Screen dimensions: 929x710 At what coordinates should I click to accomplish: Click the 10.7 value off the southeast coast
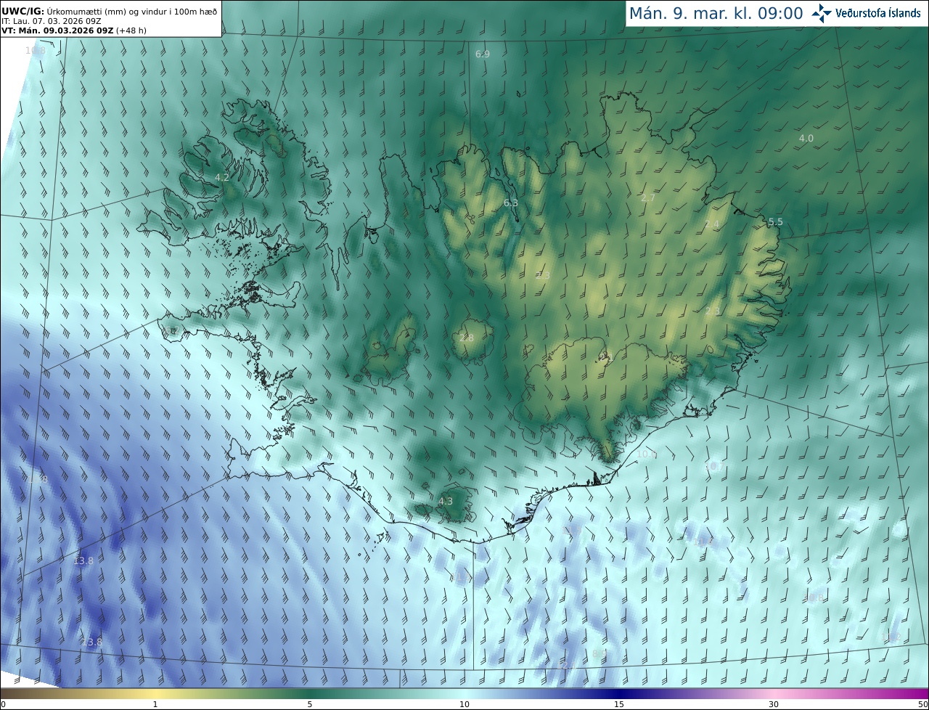point(714,466)
